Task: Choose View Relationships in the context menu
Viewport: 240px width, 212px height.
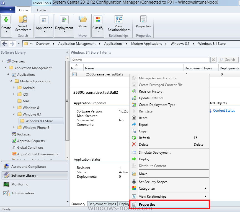Action: click(x=170, y=197)
